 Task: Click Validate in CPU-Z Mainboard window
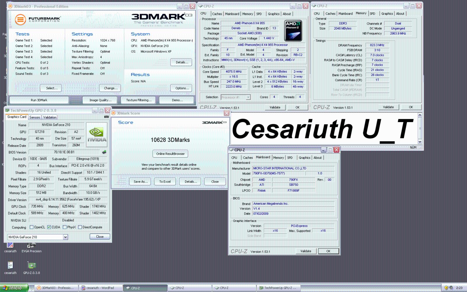click(x=306, y=251)
